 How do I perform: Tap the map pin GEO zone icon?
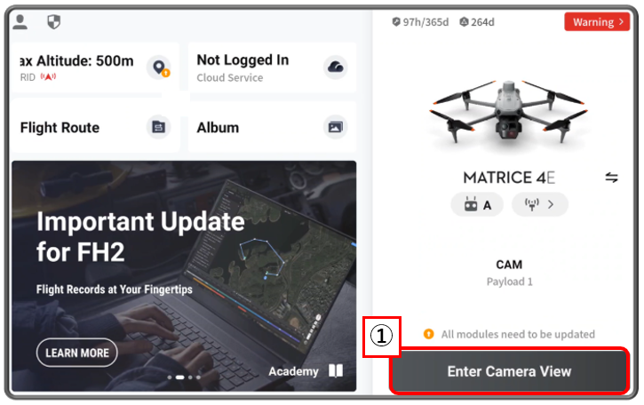click(x=159, y=67)
